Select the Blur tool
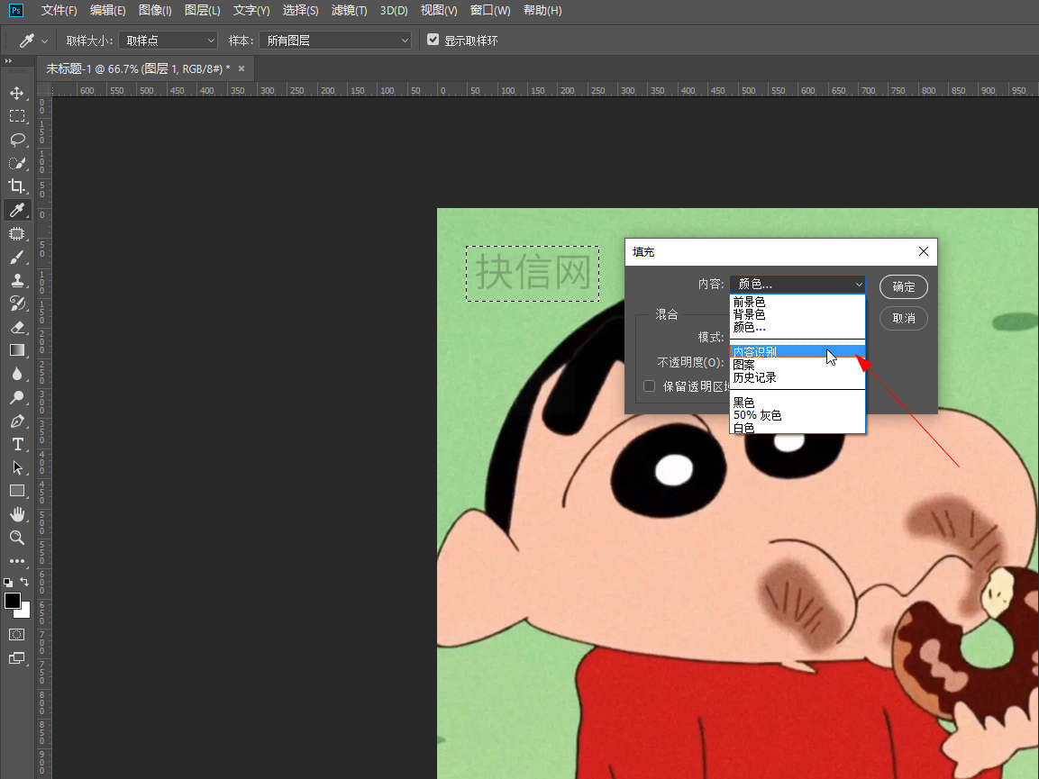Image resolution: width=1039 pixels, height=779 pixels. (x=17, y=375)
